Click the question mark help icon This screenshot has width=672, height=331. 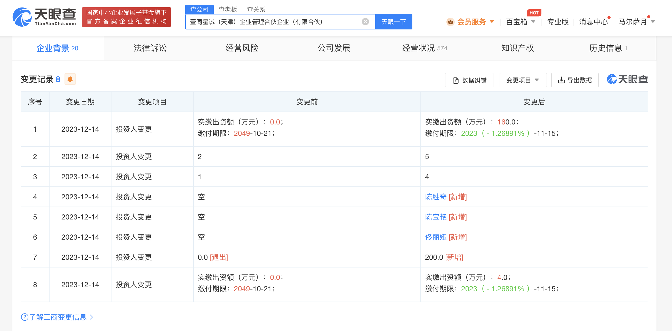coord(25,317)
